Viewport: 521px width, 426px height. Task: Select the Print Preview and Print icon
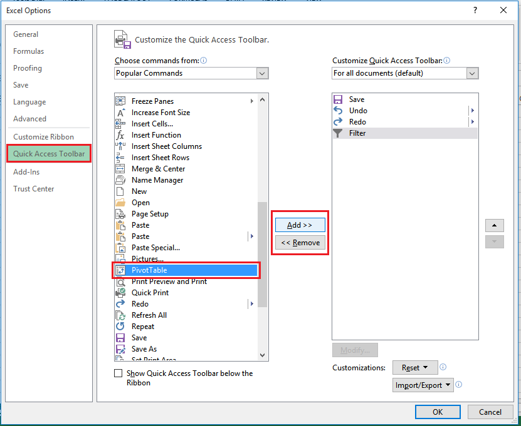120,281
